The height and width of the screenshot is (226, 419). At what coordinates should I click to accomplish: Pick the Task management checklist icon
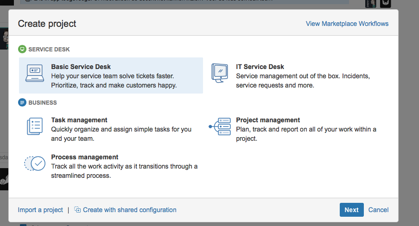pyautogui.click(x=35, y=126)
